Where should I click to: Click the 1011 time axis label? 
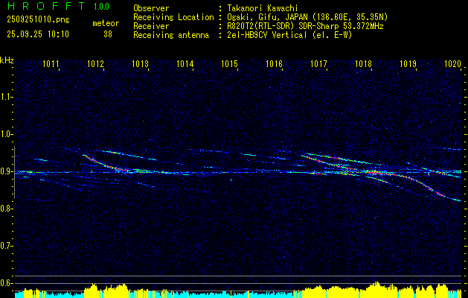[51, 64]
